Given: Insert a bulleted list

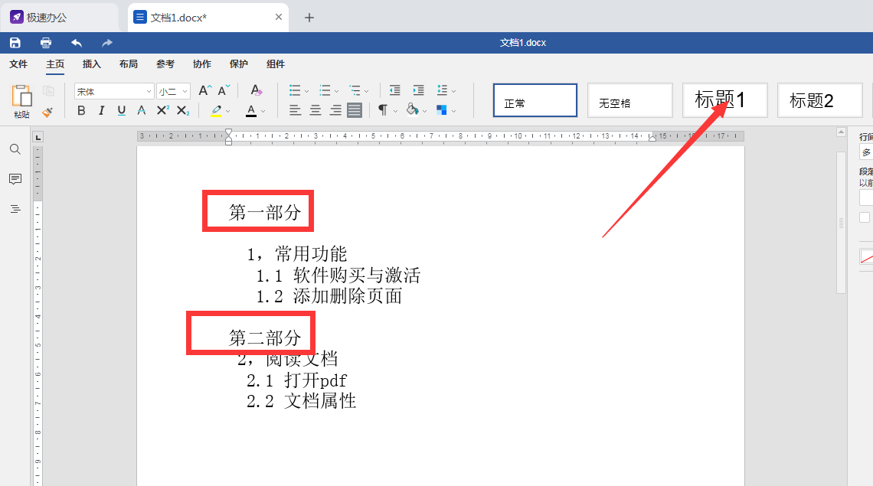Looking at the screenshot, I should [x=295, y=91].
